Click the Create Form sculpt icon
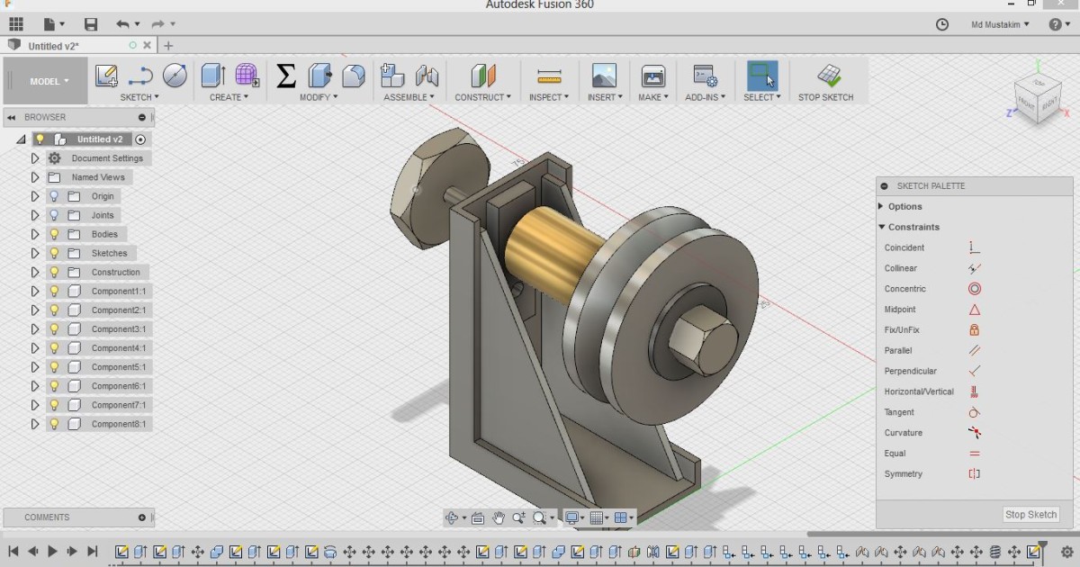 [x=247, y=76]
